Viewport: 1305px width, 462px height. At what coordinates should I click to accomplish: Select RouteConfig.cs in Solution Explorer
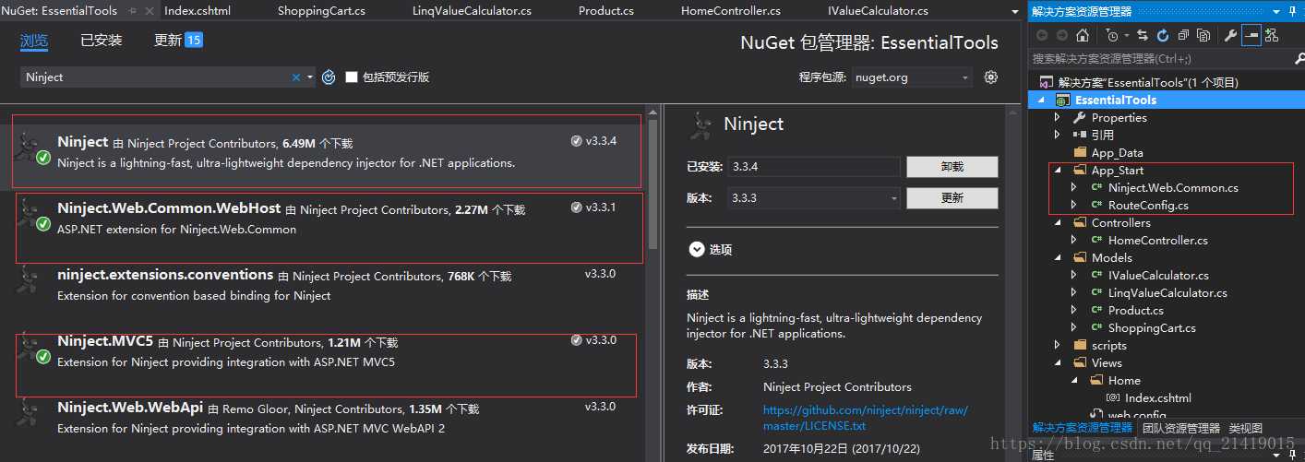coord(1148,205)
